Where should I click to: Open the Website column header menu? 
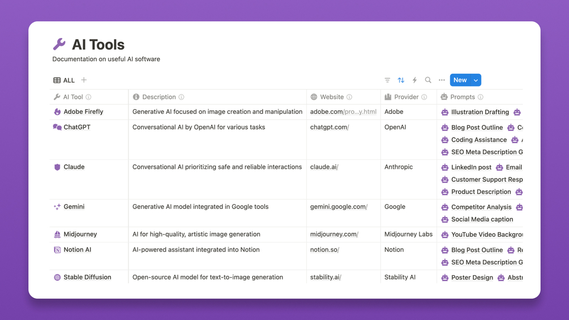click(343, 97)
